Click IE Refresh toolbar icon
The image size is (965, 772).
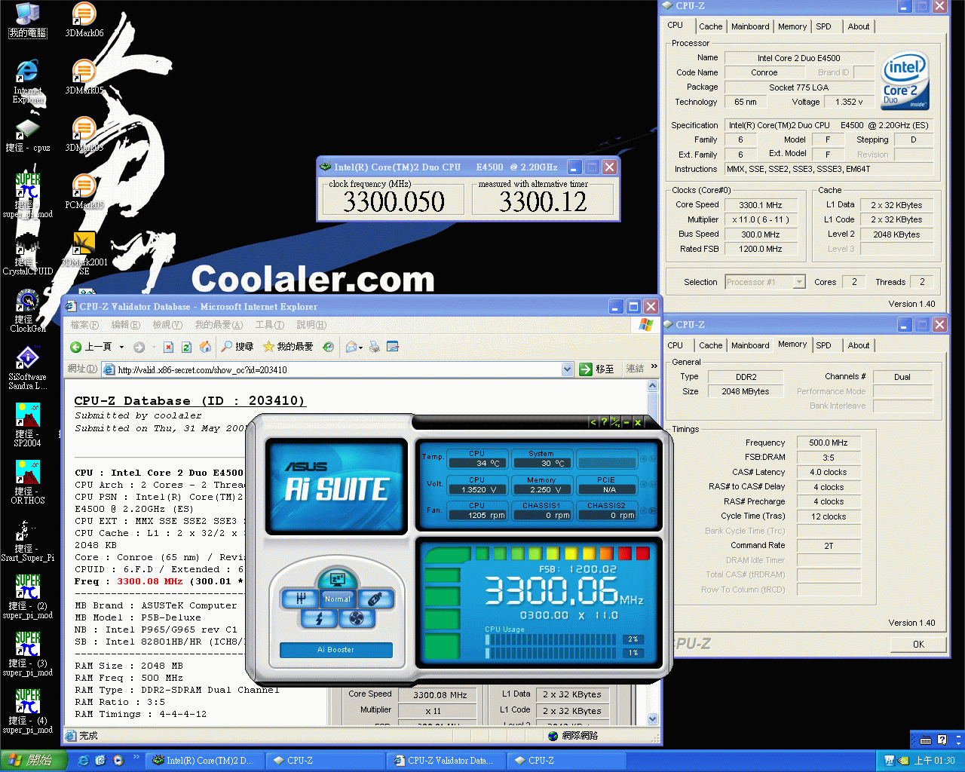(187, 347)
